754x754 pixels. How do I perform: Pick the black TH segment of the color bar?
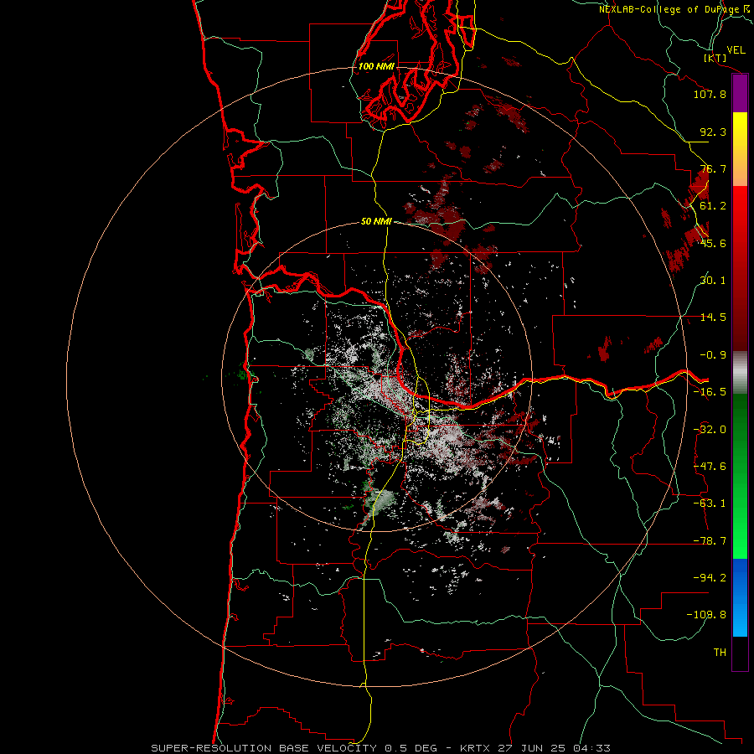point(740,653)
